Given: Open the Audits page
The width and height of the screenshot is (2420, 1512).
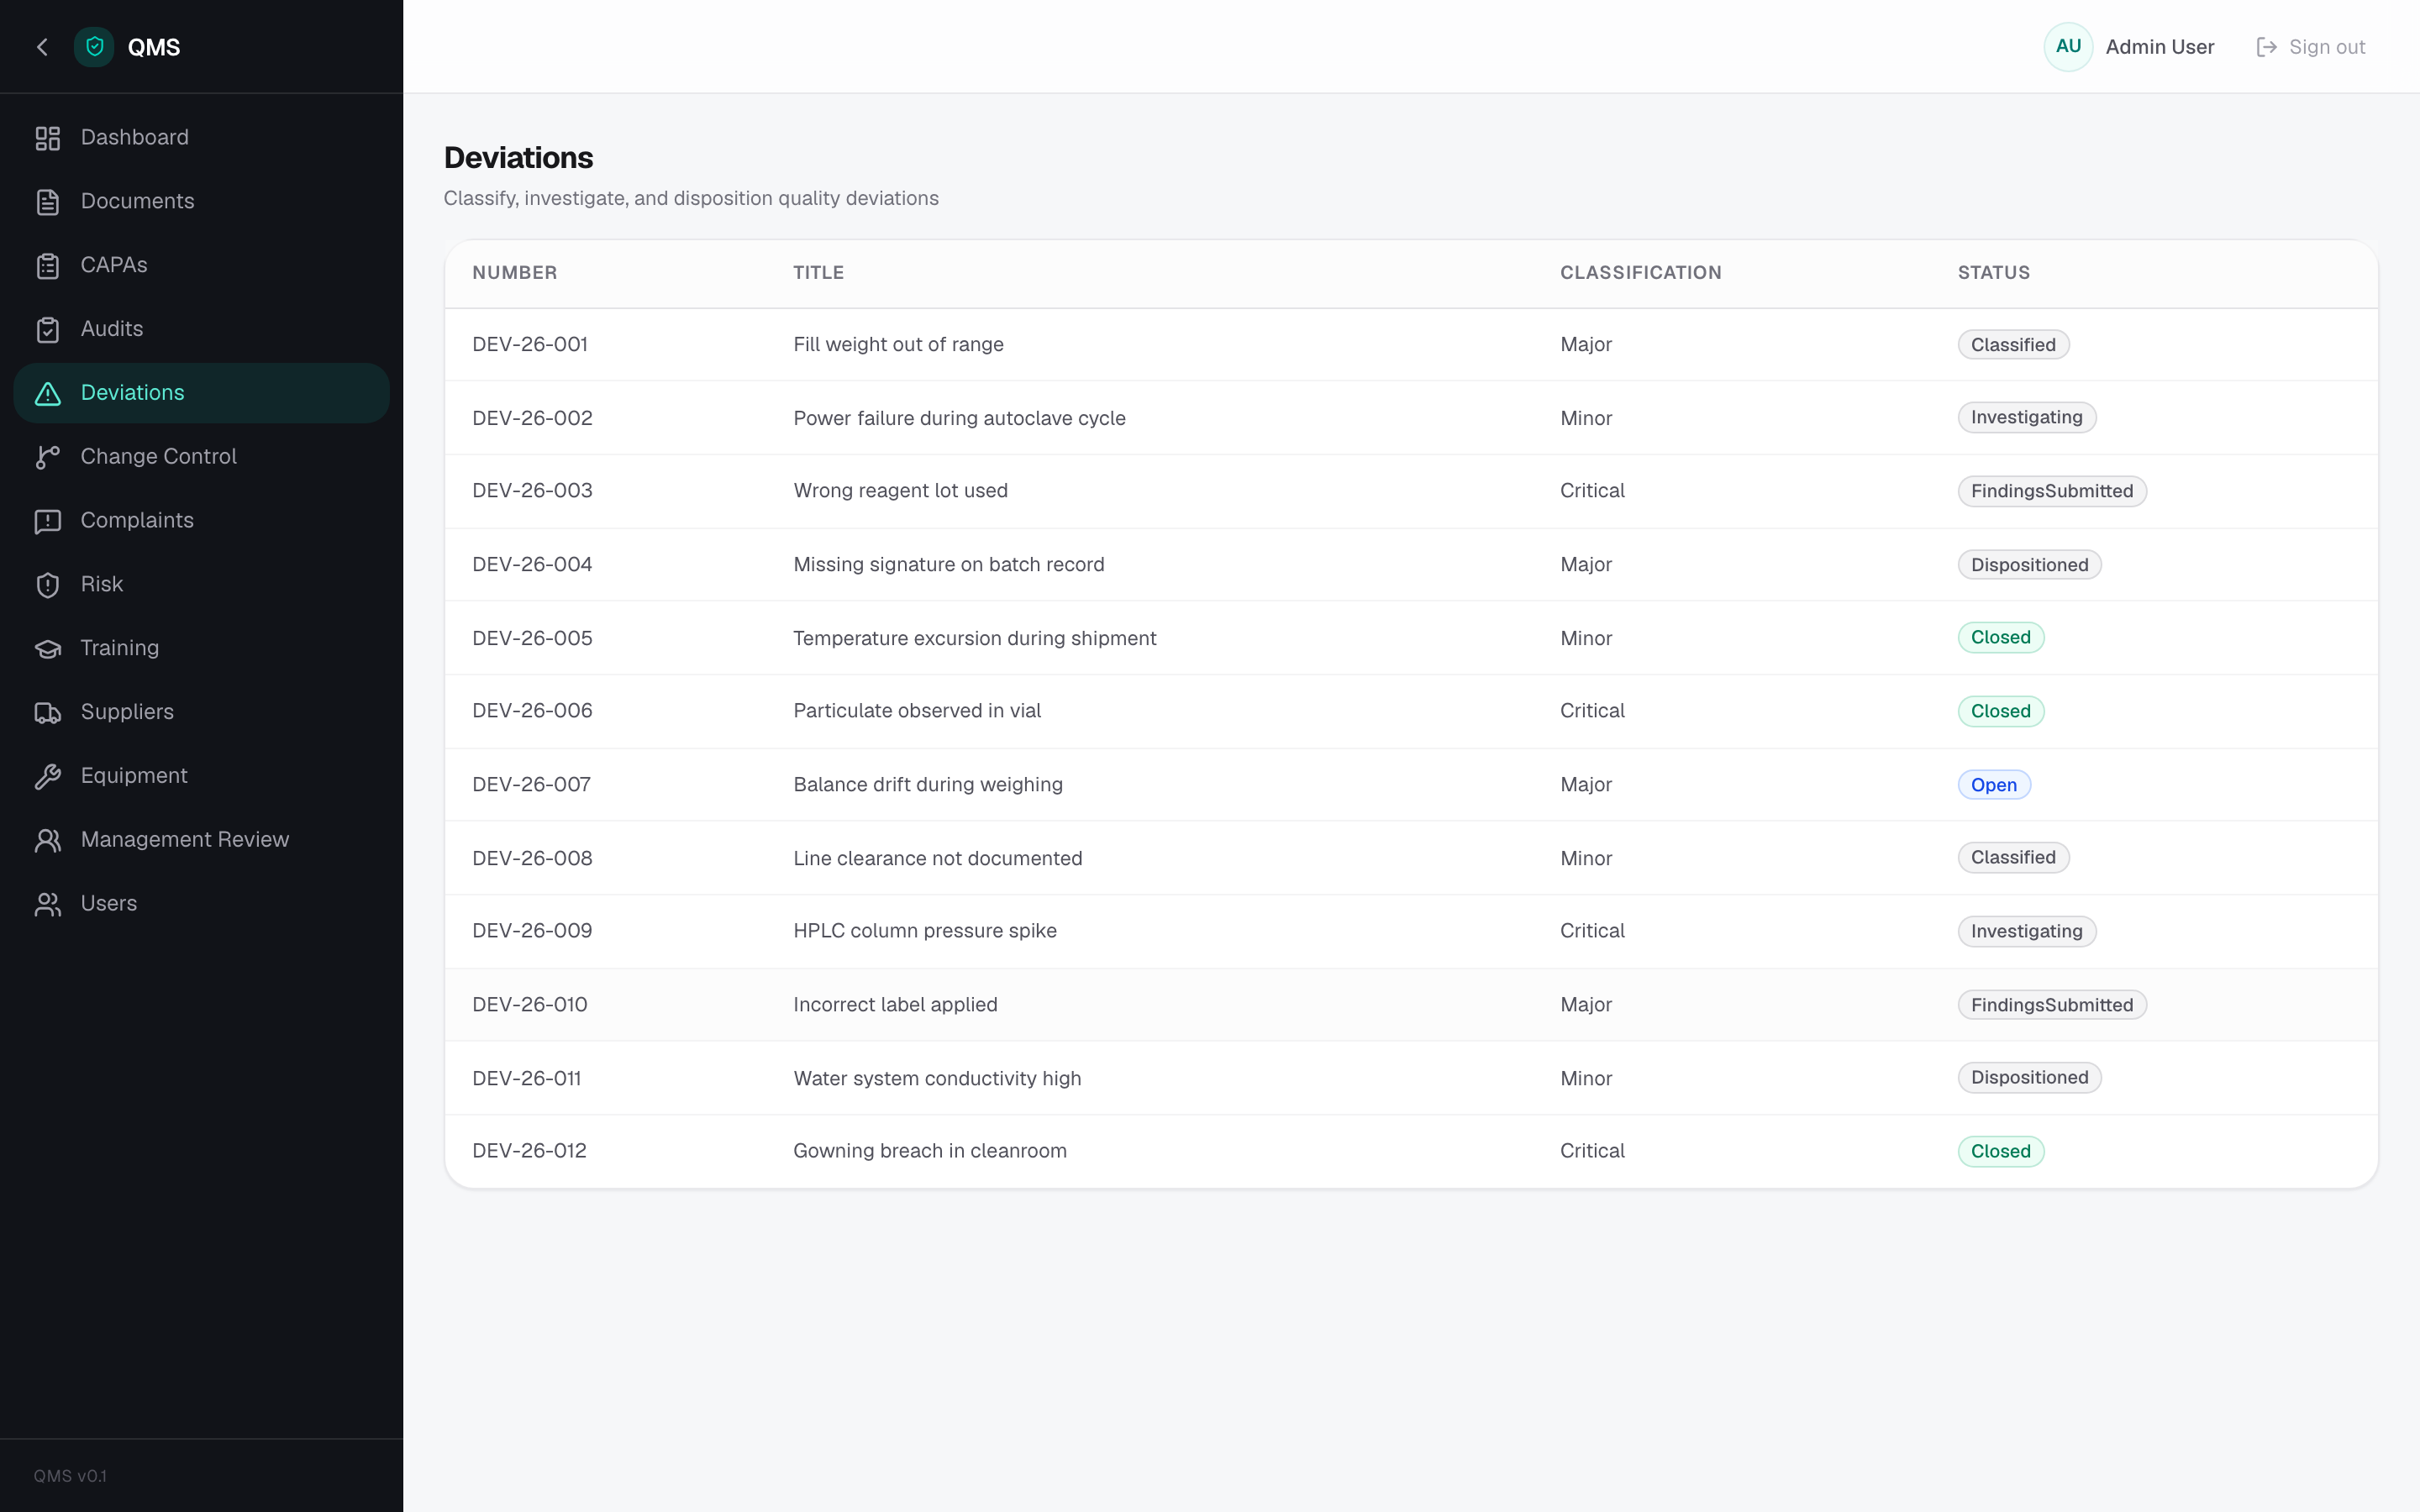Looking at the screenshot, I should (201, 329).
